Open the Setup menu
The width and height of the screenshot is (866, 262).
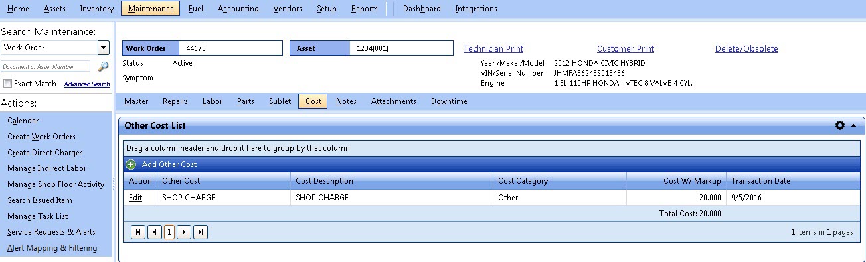pos(326,9)
